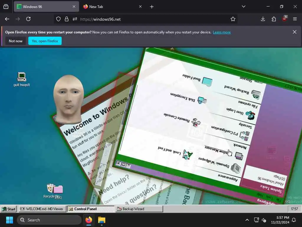Open the Firefox downloads panel

[263, 19]
